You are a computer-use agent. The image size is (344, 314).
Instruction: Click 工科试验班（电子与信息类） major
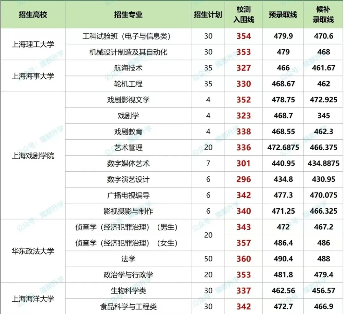128,36
